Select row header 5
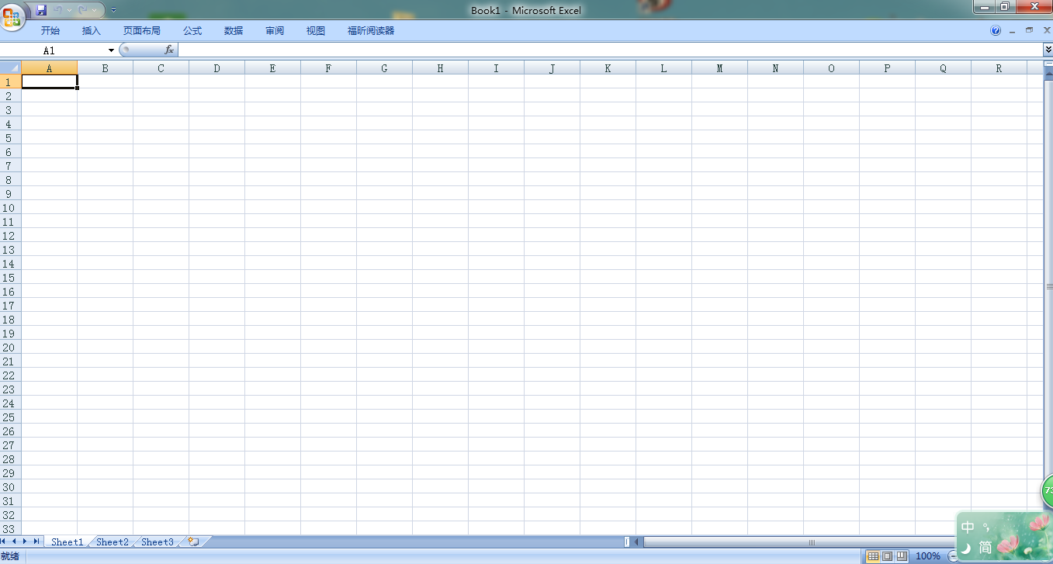Image resolution: width=1053 pixels, height=564 pixels. tap(10, 137)
